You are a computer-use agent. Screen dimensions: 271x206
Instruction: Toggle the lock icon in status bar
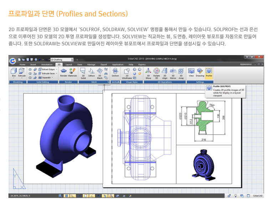(x=229, y=196)
